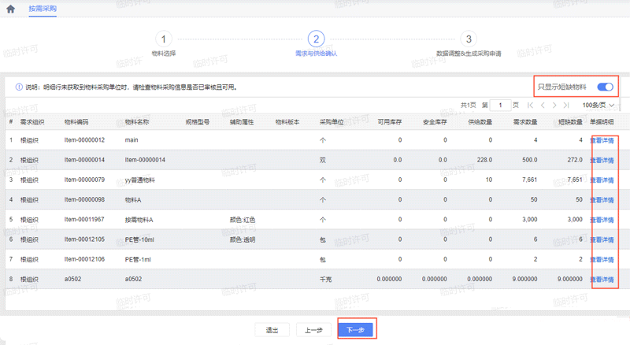This screenshot has height=345, width=630.
Task: Click 查看详情 for a0502 row
Action: [x=602, y=280]
